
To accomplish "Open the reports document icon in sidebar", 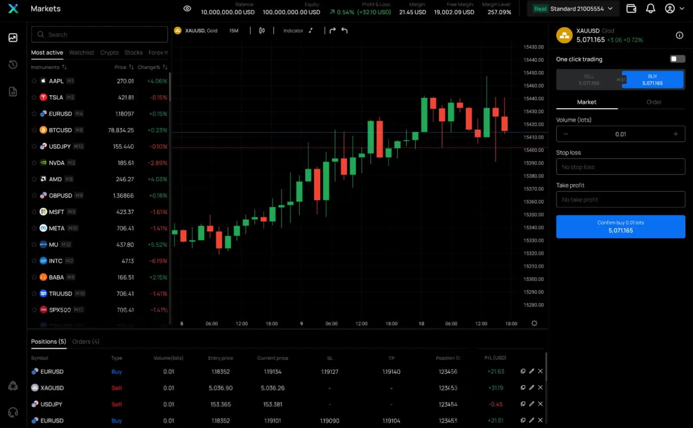I will 13,91.
